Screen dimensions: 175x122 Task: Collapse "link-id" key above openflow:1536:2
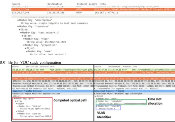(x=18, y=114)
